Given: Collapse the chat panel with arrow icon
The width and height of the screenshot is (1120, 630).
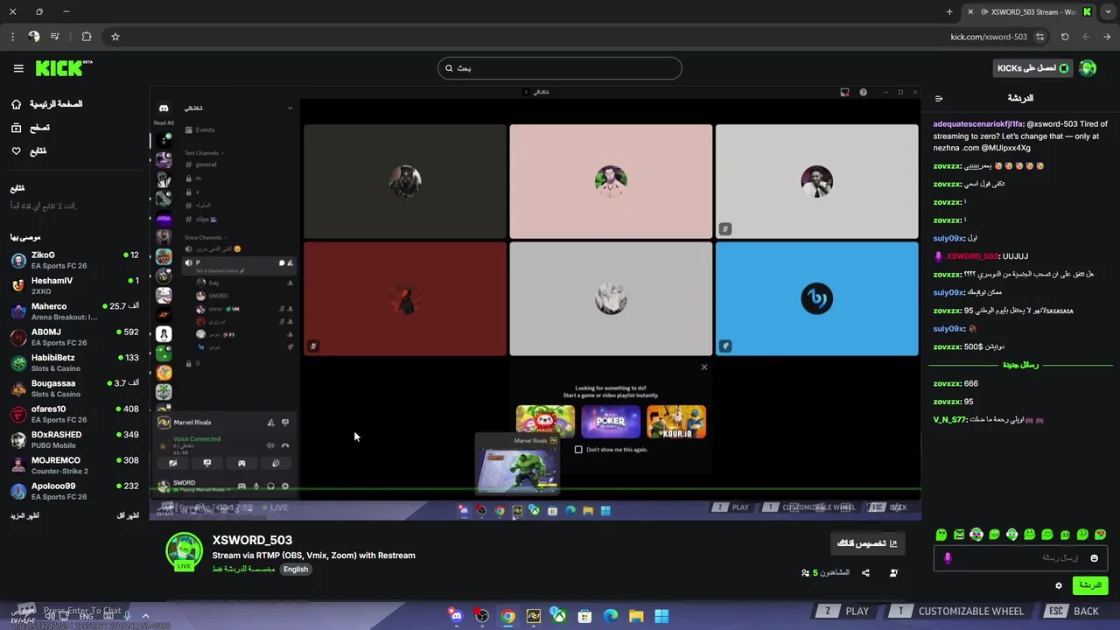Looking at the screenshot, I should tap(939, 99).
